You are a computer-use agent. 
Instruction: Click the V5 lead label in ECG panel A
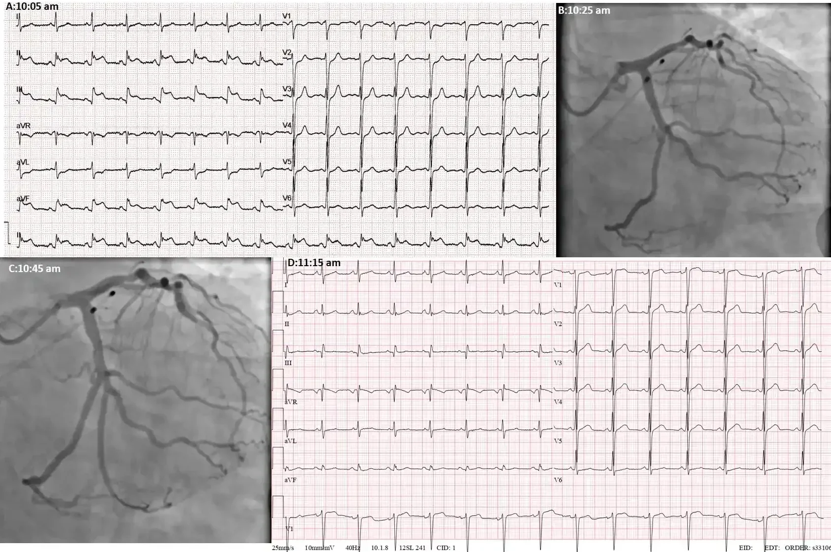287,162
